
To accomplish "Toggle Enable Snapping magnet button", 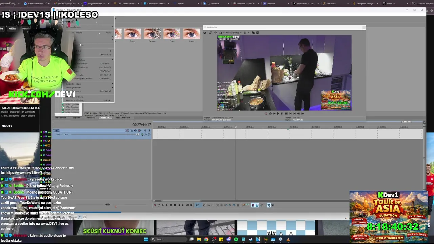I will click(253, 205).
